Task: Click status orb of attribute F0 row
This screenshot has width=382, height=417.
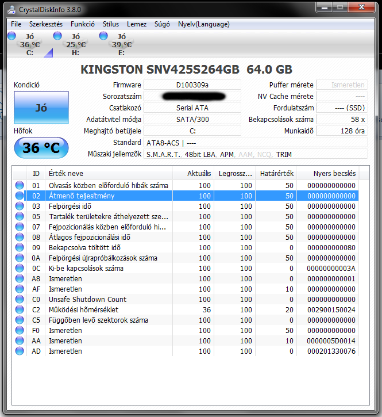Action: (x=20, y=330)
